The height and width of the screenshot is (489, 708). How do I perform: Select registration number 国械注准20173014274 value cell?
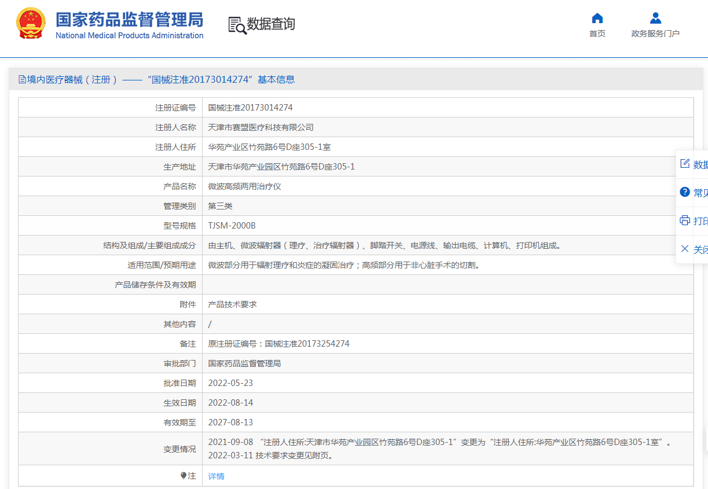point(447,108)
